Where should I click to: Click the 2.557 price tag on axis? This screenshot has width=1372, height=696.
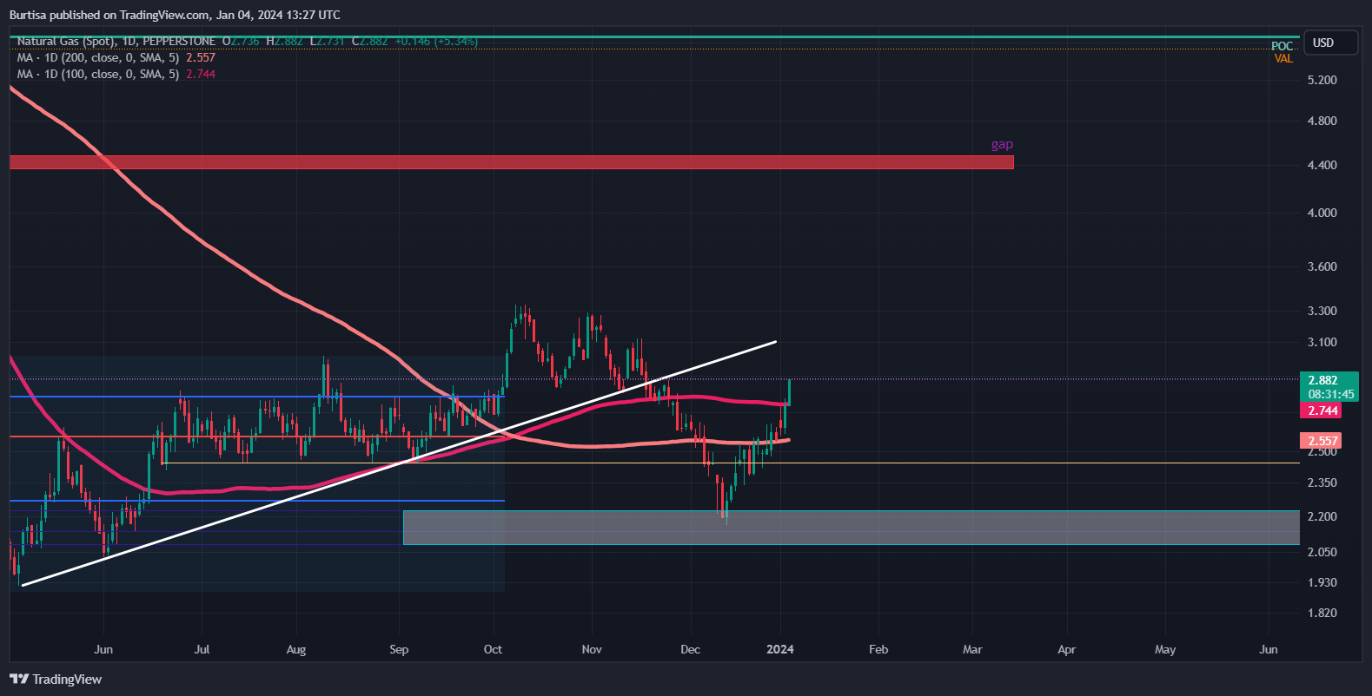(1322, 441)
